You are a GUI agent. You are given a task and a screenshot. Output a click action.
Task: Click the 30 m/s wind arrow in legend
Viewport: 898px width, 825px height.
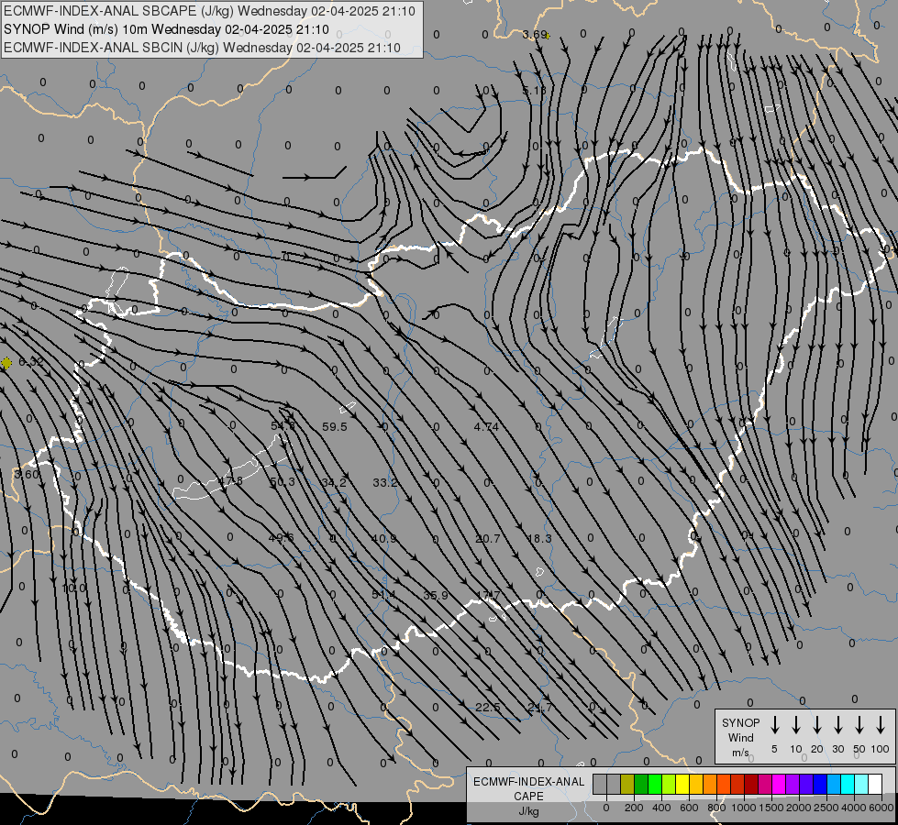click(837, 725)
